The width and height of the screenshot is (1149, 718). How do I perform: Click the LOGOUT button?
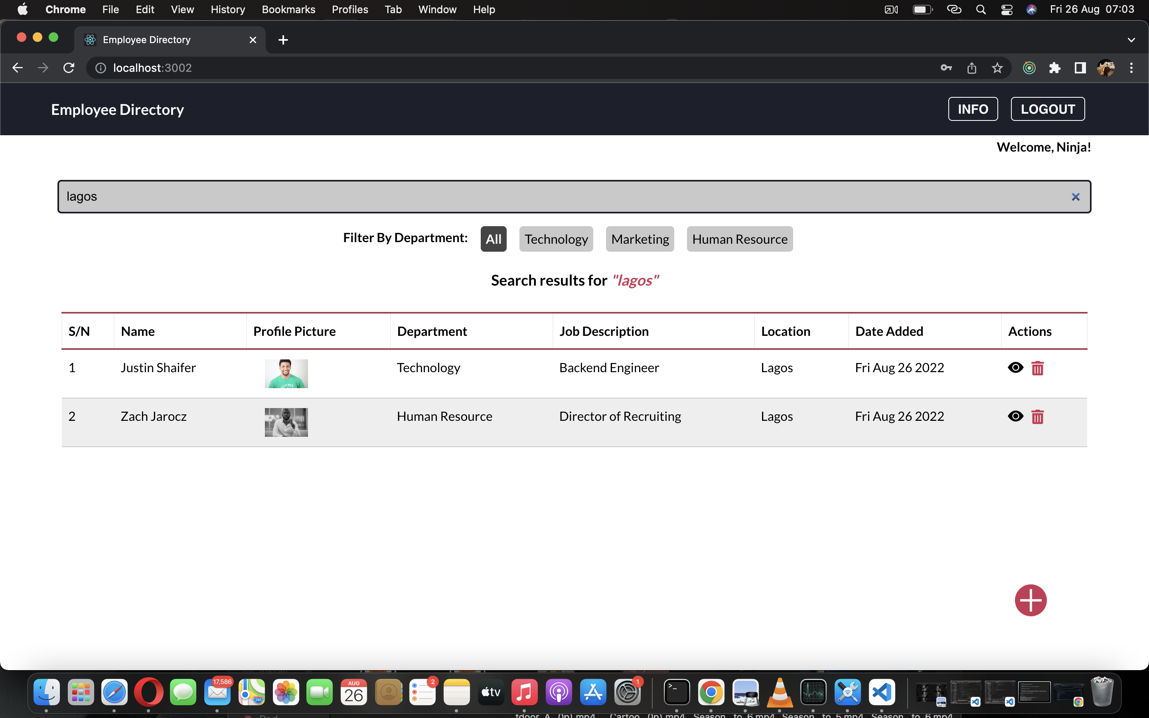pyautogui.click(x=1047, y=109)
